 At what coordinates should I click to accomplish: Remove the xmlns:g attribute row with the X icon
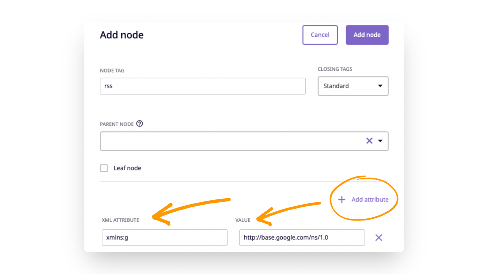click(378, 238)
